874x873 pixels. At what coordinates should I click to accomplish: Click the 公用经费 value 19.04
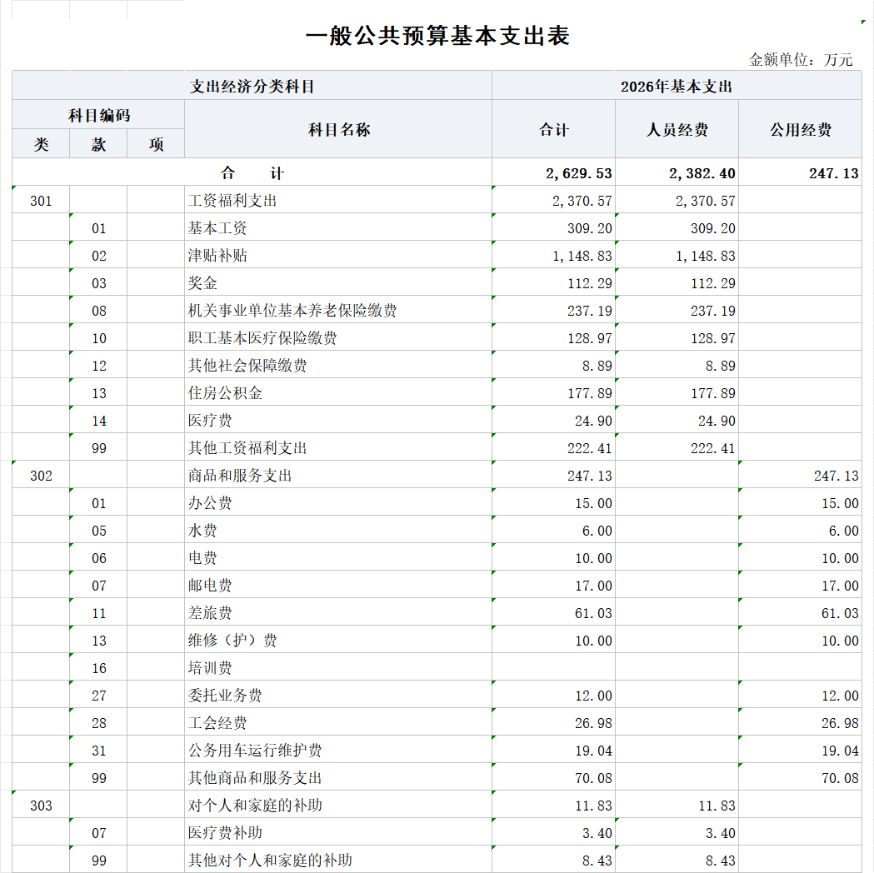(x=801, y=750)
